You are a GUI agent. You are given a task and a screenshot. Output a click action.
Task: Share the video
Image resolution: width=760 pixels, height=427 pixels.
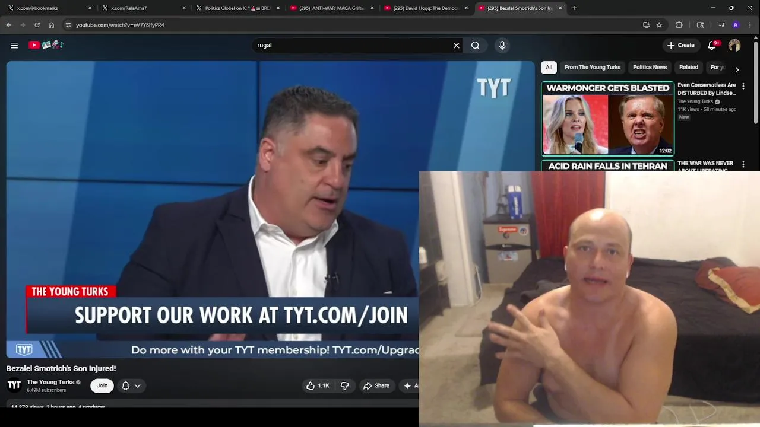[376, 385]
